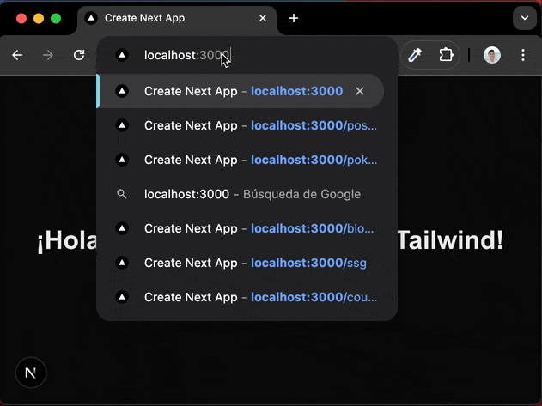Click the Tailwind! heading text
This screenshot has height=406, width=542.
tap(450, 240)
